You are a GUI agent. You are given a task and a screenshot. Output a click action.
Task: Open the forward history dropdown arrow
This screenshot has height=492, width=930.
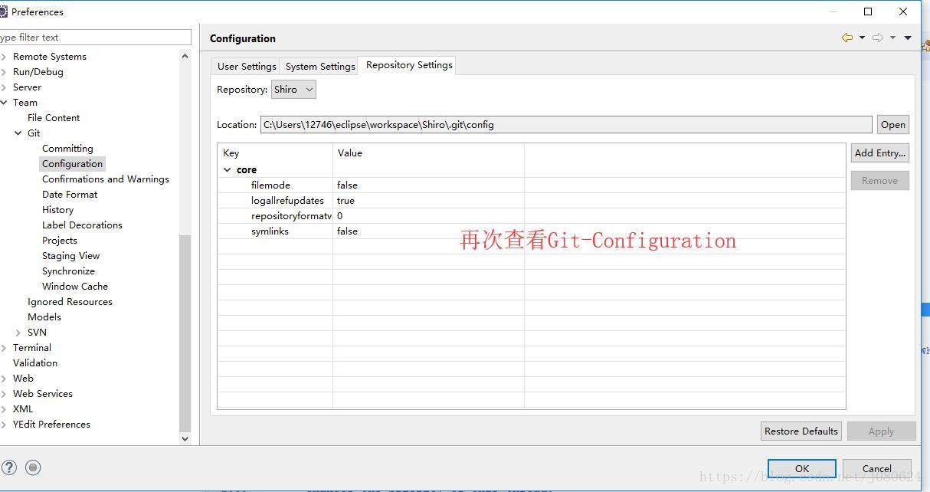892,38
